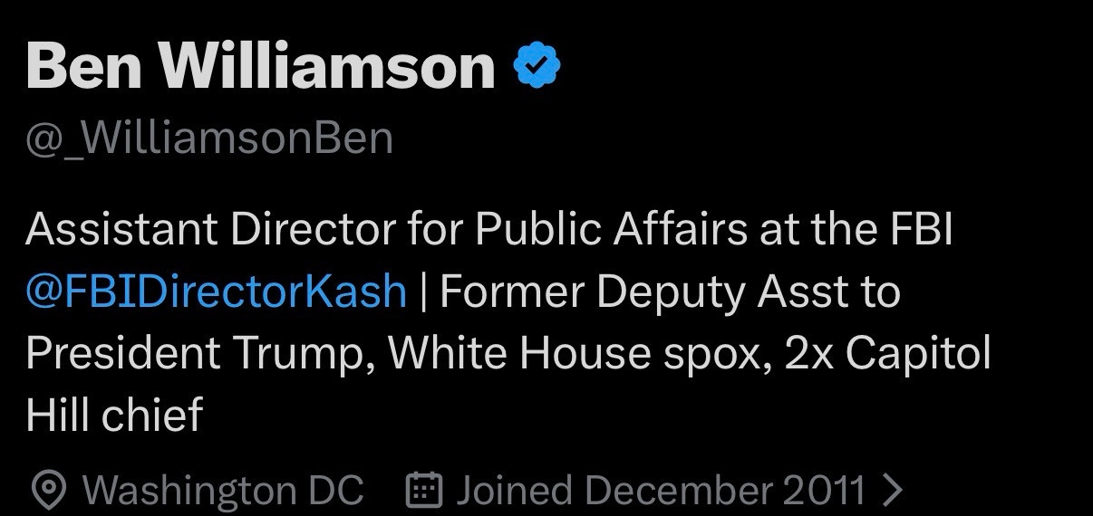This screenshot has height=516, width=1093.
Task: Click the year 2011 in the join date
Action: [x=825, y=491]
